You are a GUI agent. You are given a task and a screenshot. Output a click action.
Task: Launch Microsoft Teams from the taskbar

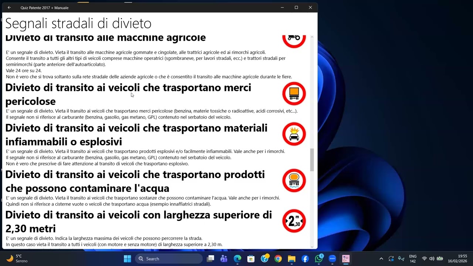(x=224, y=259)
